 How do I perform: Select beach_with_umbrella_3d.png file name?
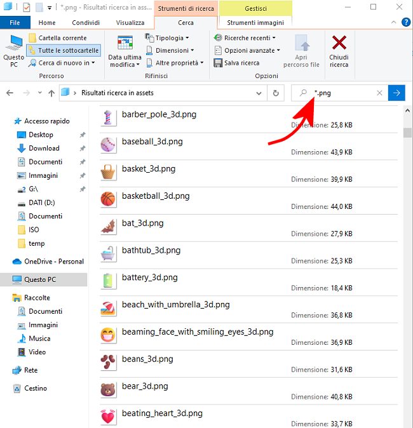click(x=176, y=305)
